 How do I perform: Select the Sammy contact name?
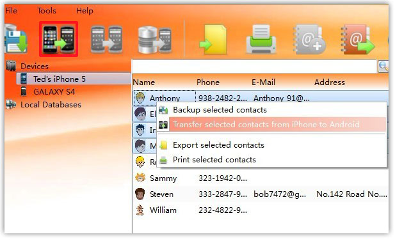[163, 178]
